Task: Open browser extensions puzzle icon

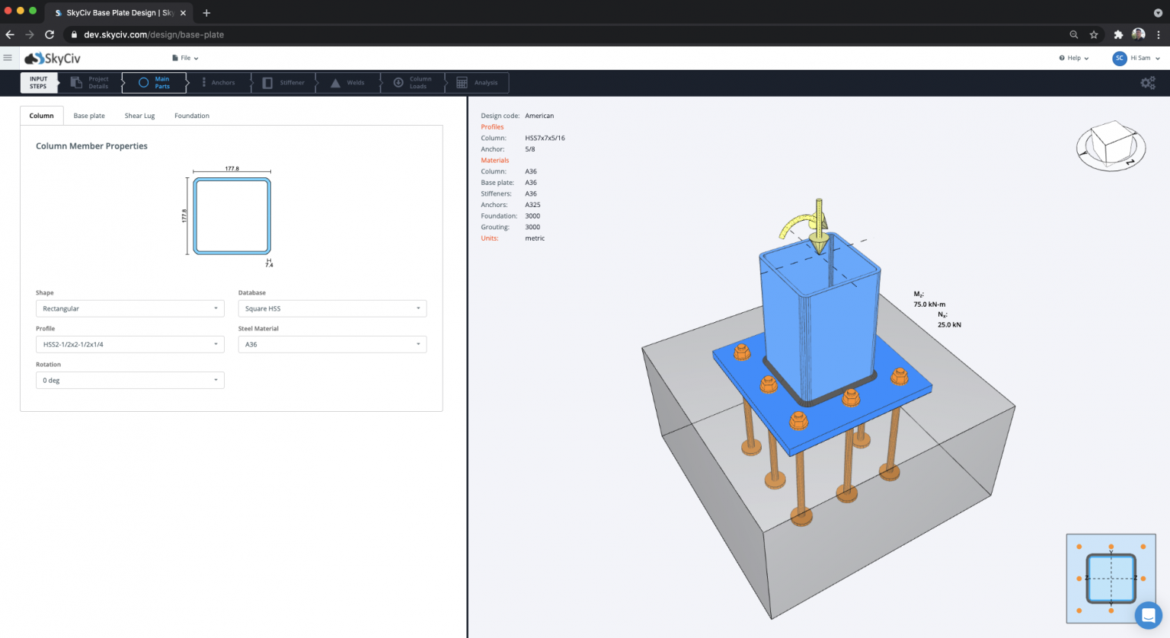Action: (x=1118, y=34)
